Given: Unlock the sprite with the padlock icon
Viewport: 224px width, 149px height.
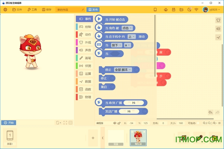Looking at the screenshot, I should 119,123.
